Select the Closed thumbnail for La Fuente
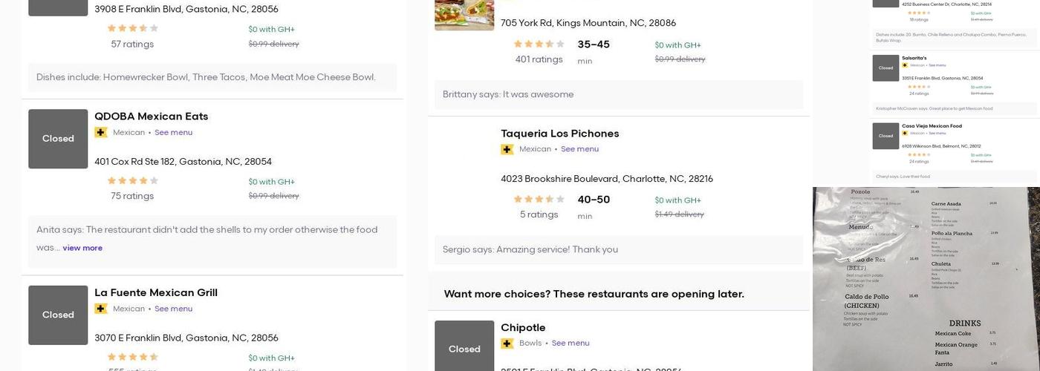The height and width of the screenshot is (371, 1040). click(58, 315)
